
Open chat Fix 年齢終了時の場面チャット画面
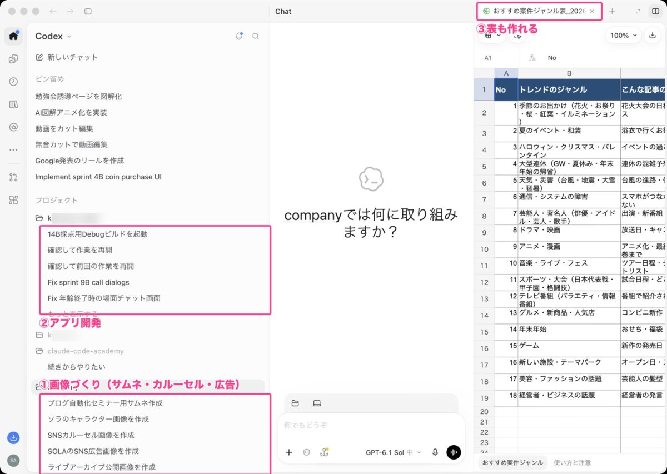click(x=104, y=298)
